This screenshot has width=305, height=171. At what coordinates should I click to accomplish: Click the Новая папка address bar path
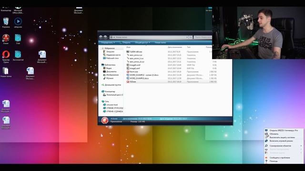[121, 37]
